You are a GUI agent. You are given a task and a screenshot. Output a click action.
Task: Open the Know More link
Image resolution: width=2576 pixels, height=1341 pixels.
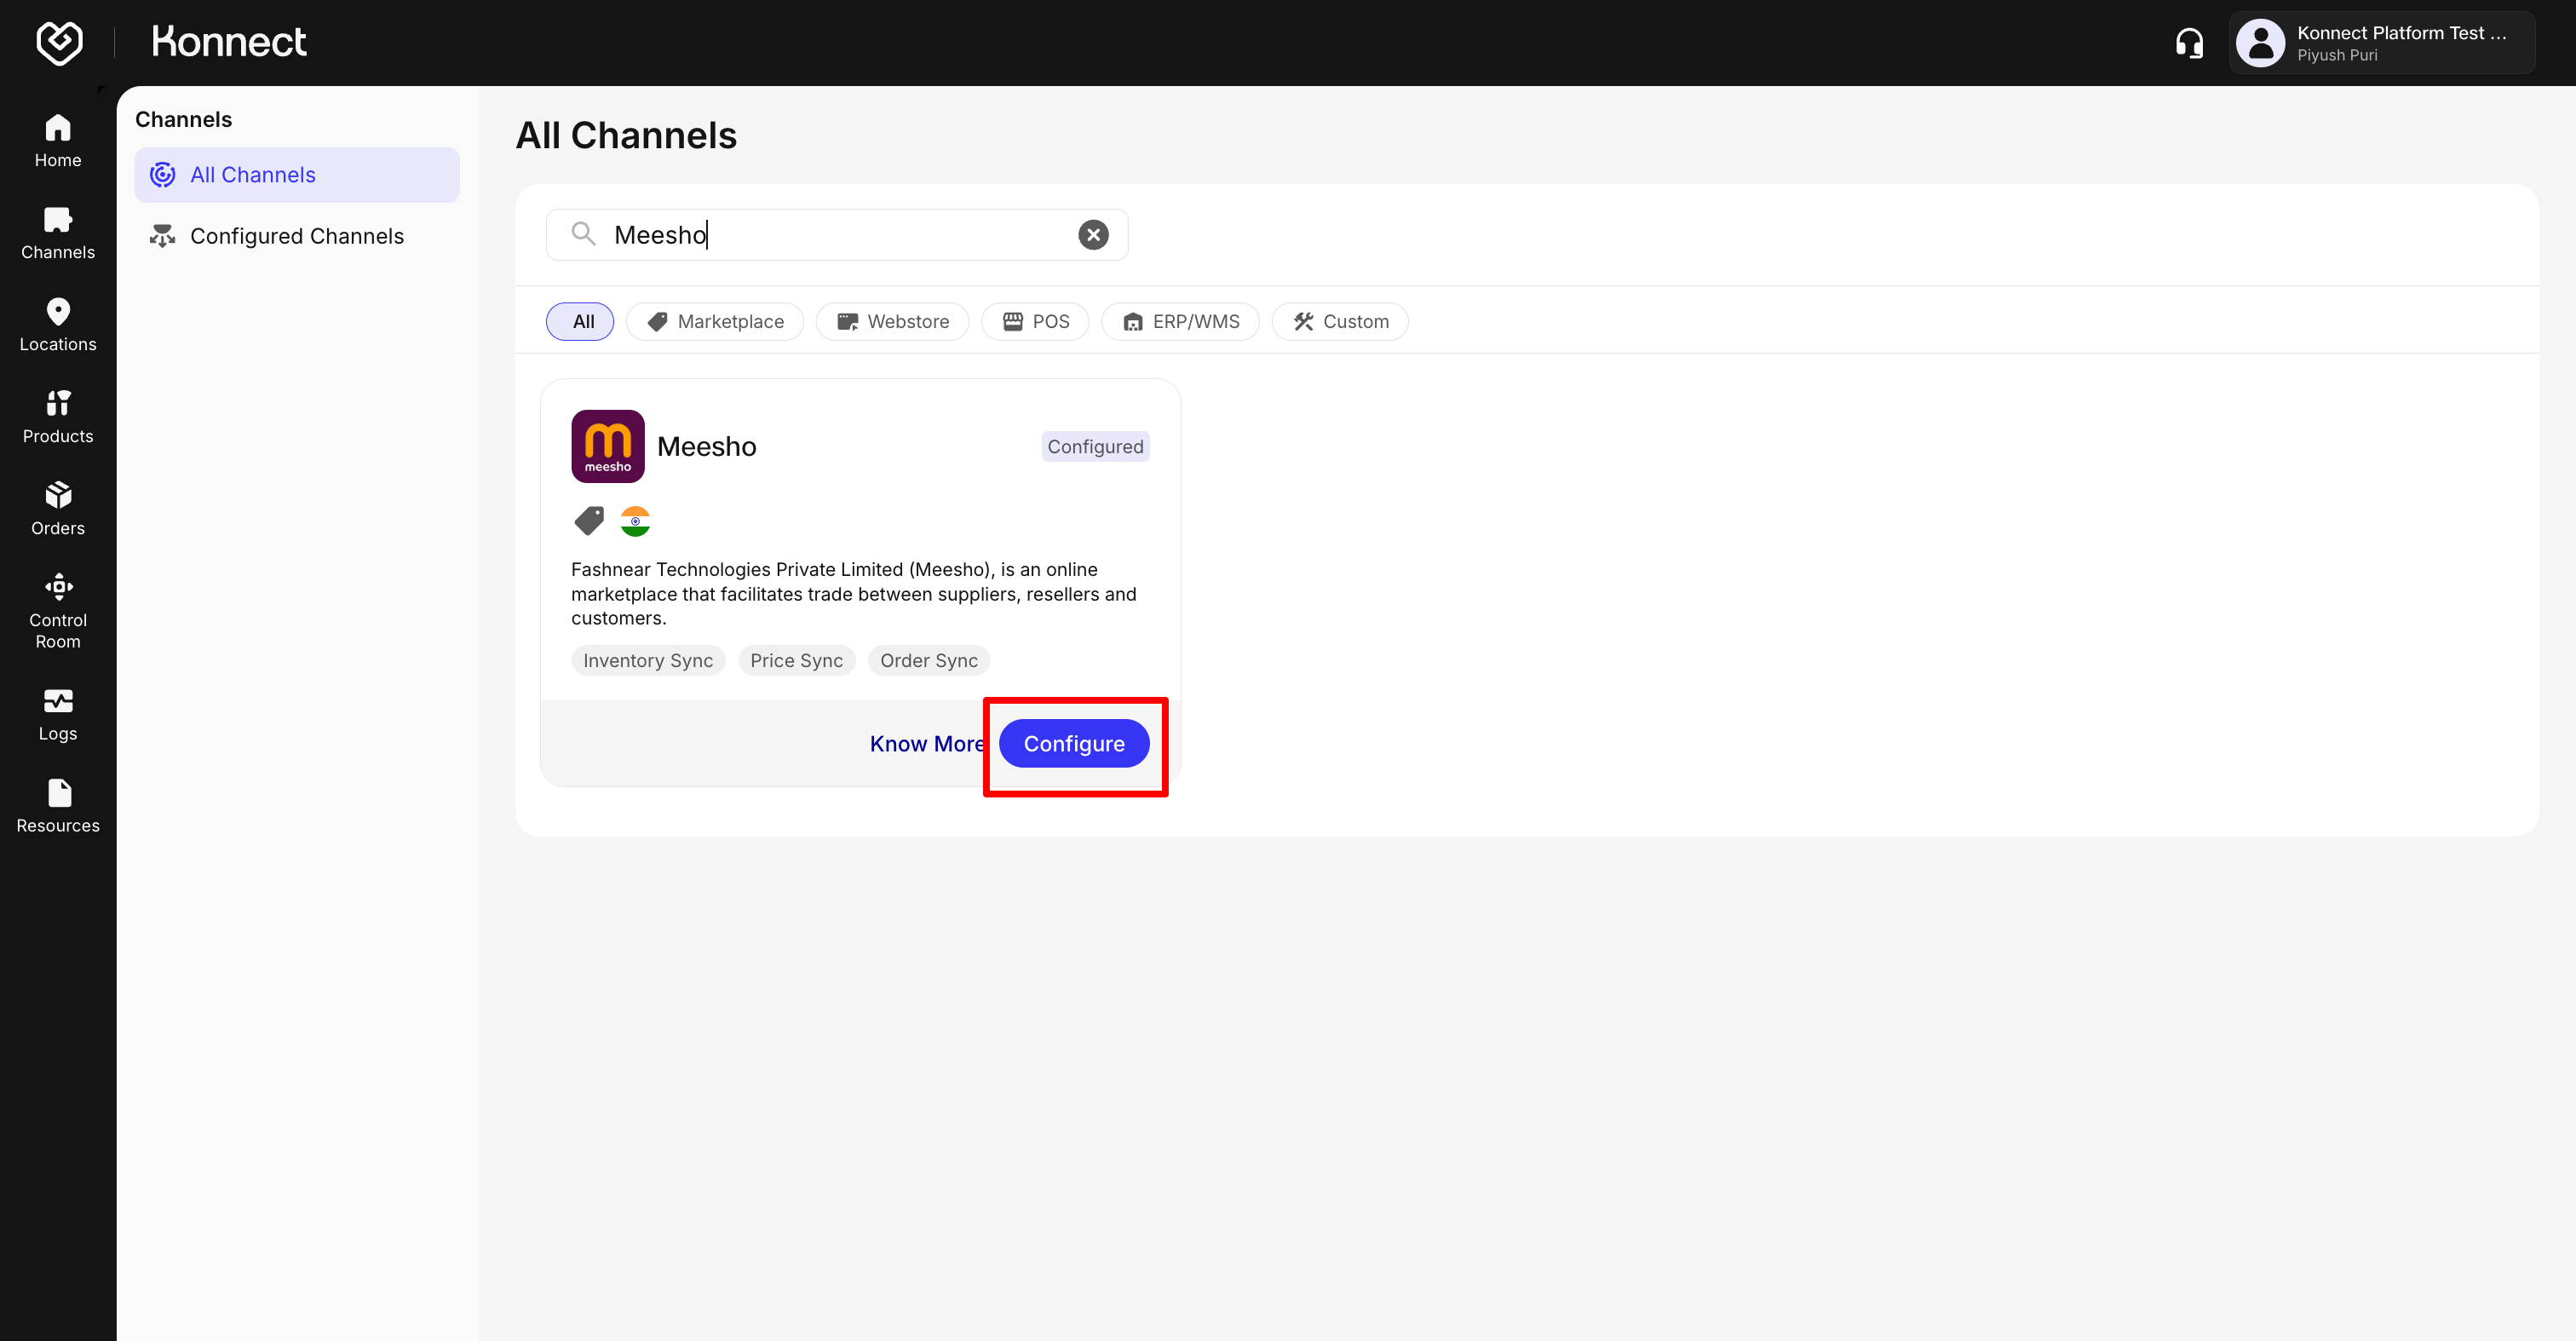(927, 744)
